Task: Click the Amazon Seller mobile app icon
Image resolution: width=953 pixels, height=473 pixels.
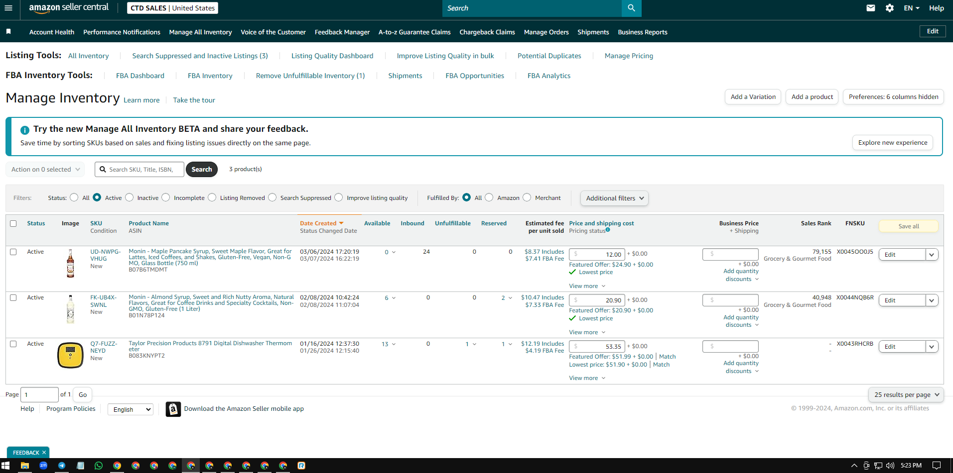Action: coord(173,409)
